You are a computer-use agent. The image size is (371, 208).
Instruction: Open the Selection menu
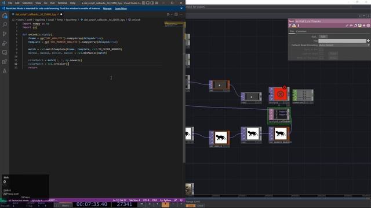(x=27, y=3)
